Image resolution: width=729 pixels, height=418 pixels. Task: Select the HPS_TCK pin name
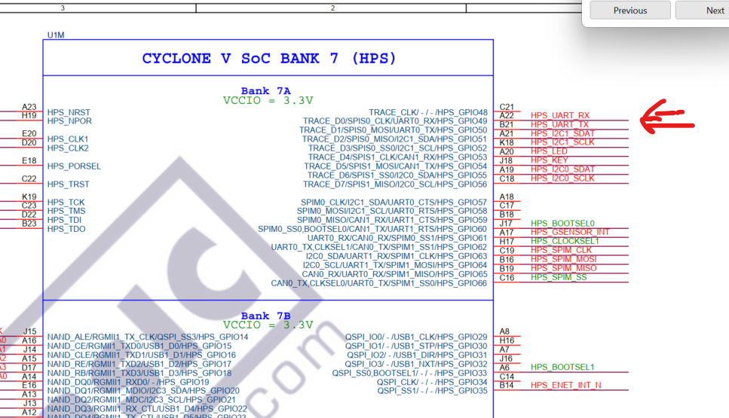(66, 203)
